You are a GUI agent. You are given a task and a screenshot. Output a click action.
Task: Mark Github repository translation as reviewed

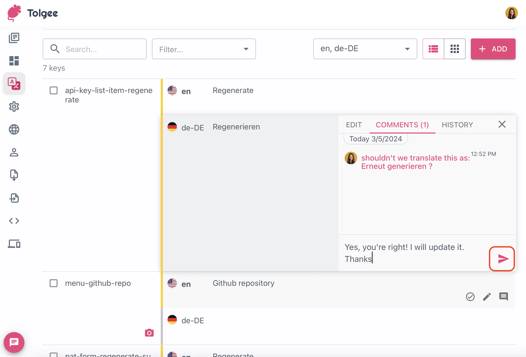click(470, 296)
